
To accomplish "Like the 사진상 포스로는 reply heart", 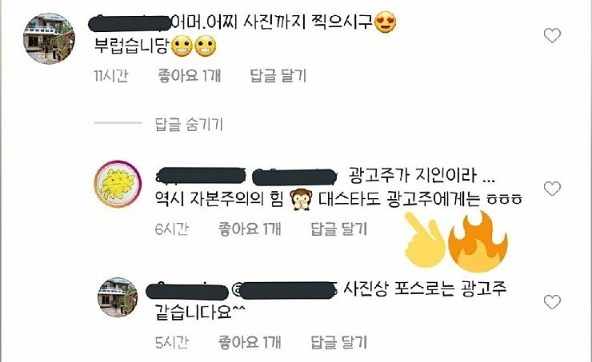I will point(552,302).
